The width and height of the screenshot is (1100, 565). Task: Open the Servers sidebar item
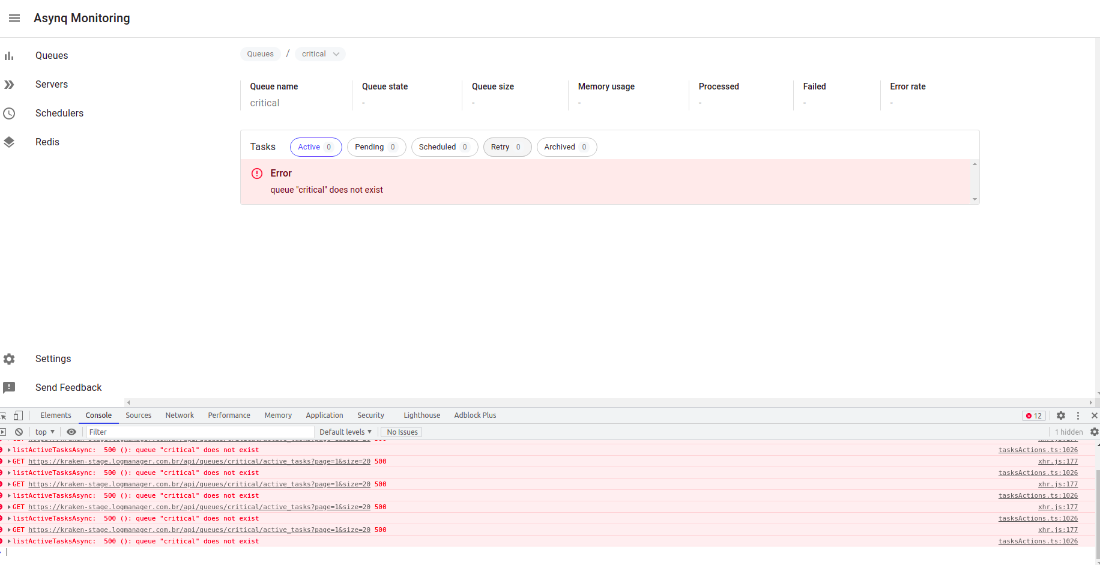click(x=52, y=85)
